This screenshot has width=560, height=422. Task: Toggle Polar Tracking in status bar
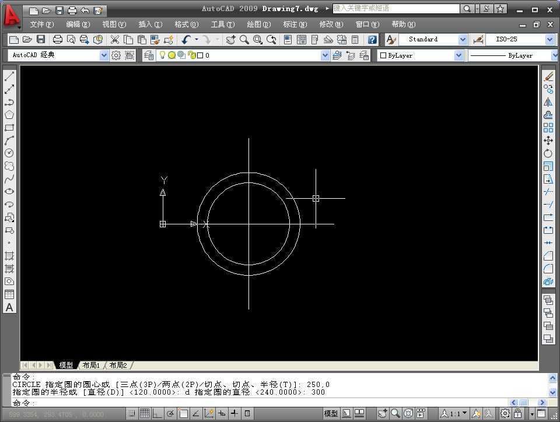(170, 413)
